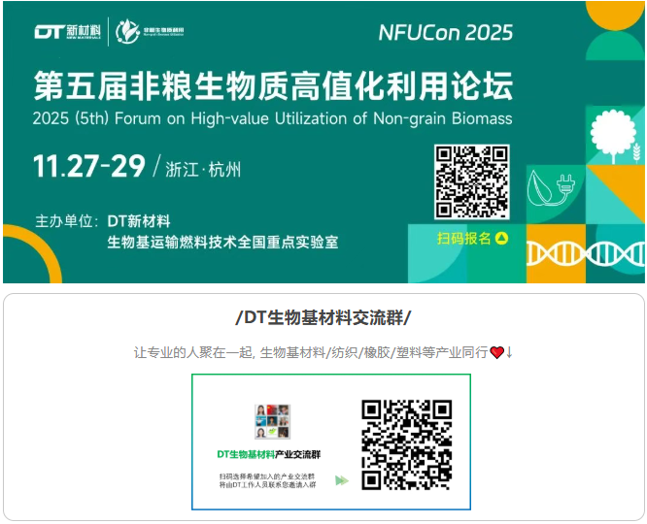Click the orange ring in the banner corner

pyautogui.click(x=32, y=253)
